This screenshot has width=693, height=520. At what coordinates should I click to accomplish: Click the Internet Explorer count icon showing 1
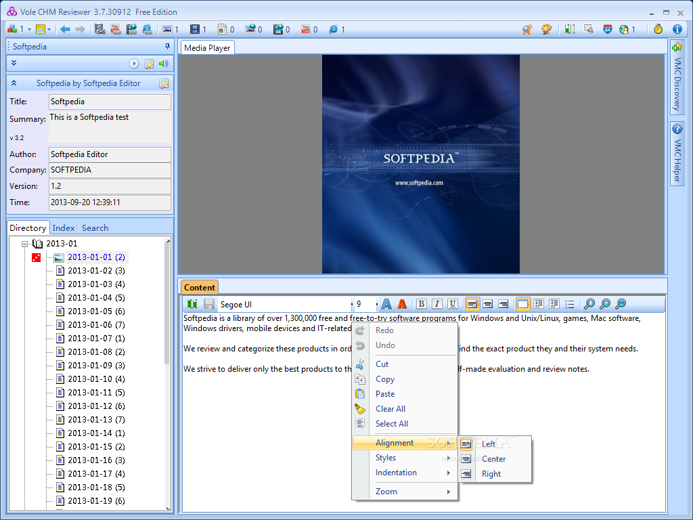[333, 29]
